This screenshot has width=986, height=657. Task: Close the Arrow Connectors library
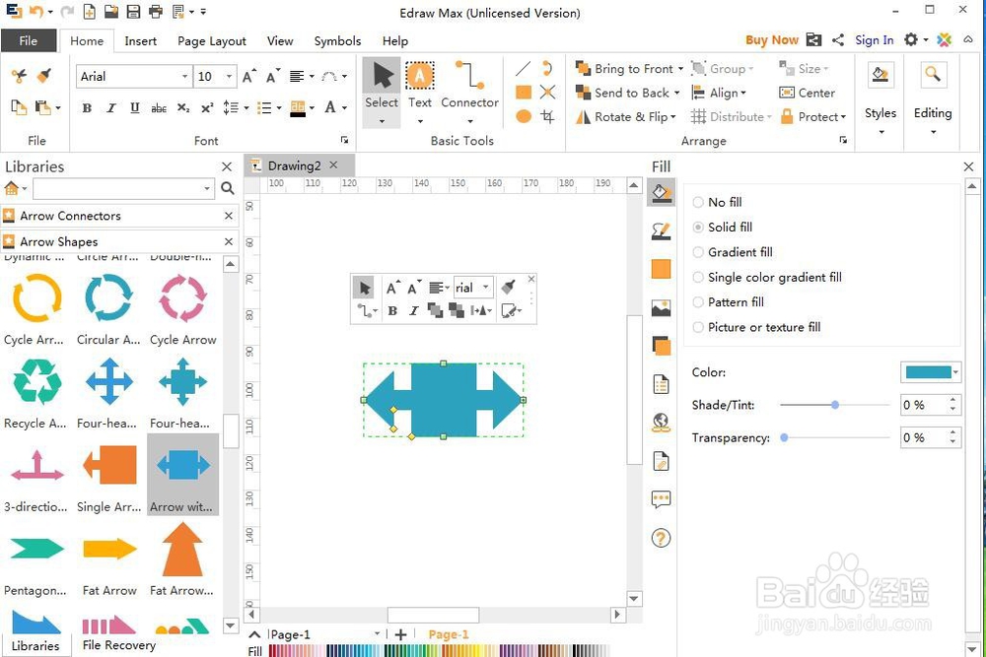229,216
